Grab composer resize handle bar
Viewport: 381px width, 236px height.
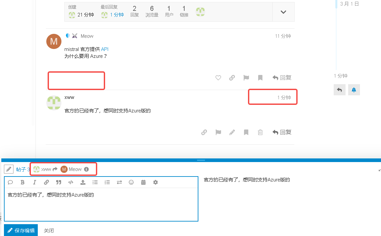pyautogui.click(x=201, y=160)
